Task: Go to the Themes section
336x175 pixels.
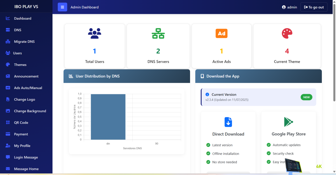Action: coord(20,65)
